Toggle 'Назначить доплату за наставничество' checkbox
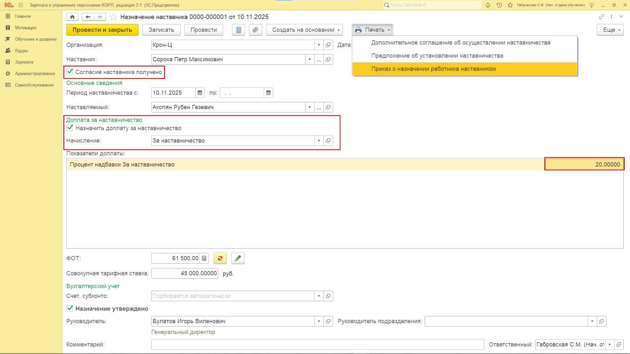The image size is (630, 354). (x=70, y=128)
